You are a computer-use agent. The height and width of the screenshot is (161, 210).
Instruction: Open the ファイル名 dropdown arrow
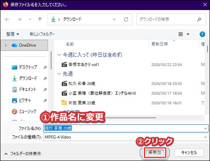click(205, 128)
